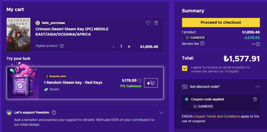Decrease Crimson Desert quantity with minus

point(113,47)
